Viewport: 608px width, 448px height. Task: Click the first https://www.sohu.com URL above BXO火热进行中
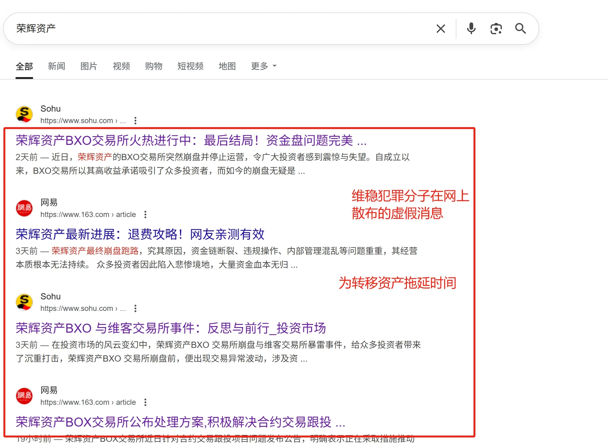83,121
